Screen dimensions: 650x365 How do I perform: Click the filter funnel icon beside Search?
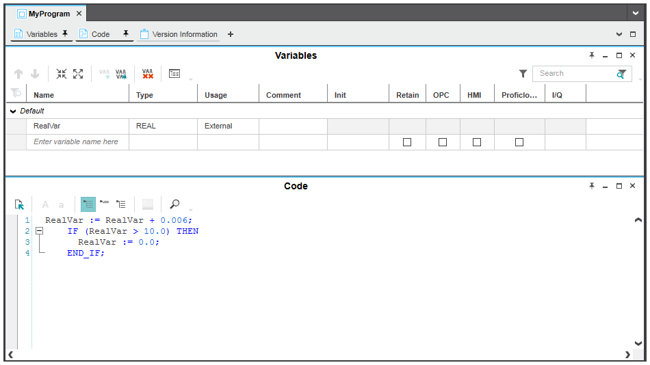click(x=523, y=74)
